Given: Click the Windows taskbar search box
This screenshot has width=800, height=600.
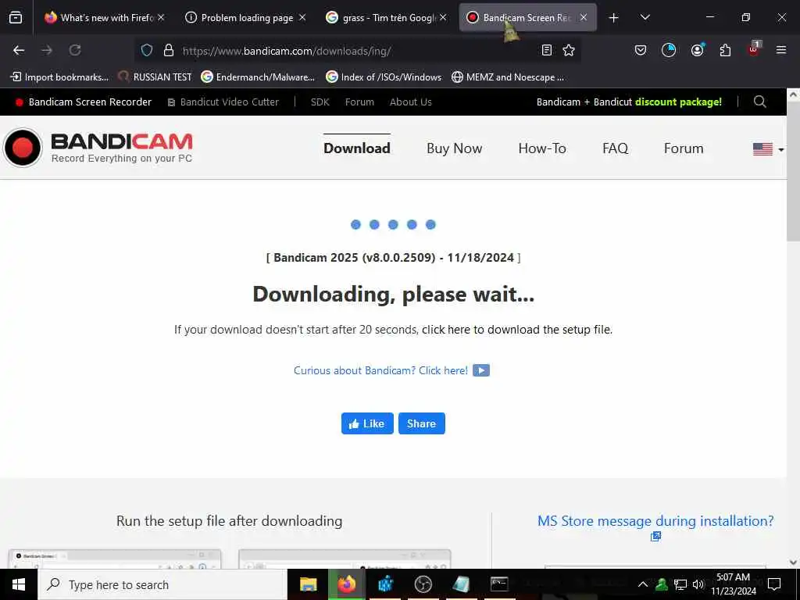Looking at the screenshot, I should click(162, 584).
